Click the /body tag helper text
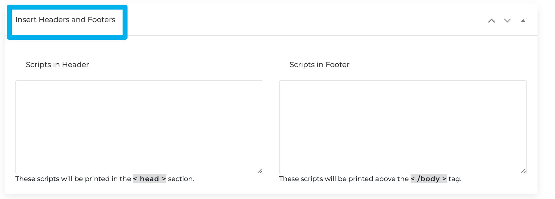Viewport: 555px width, 199px height. pyautogui.click(x=428, y=179)
